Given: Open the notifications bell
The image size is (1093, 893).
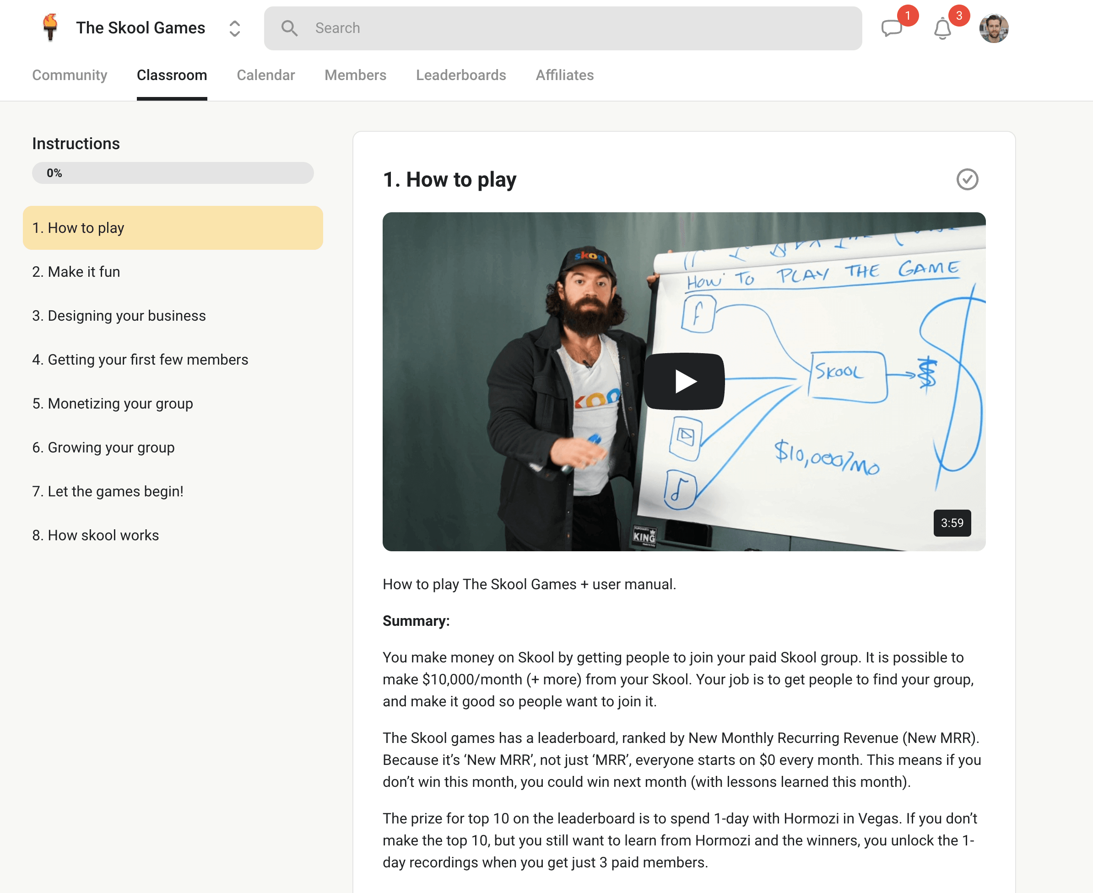Looking at the screenshot, I should (x=942, y=29).
